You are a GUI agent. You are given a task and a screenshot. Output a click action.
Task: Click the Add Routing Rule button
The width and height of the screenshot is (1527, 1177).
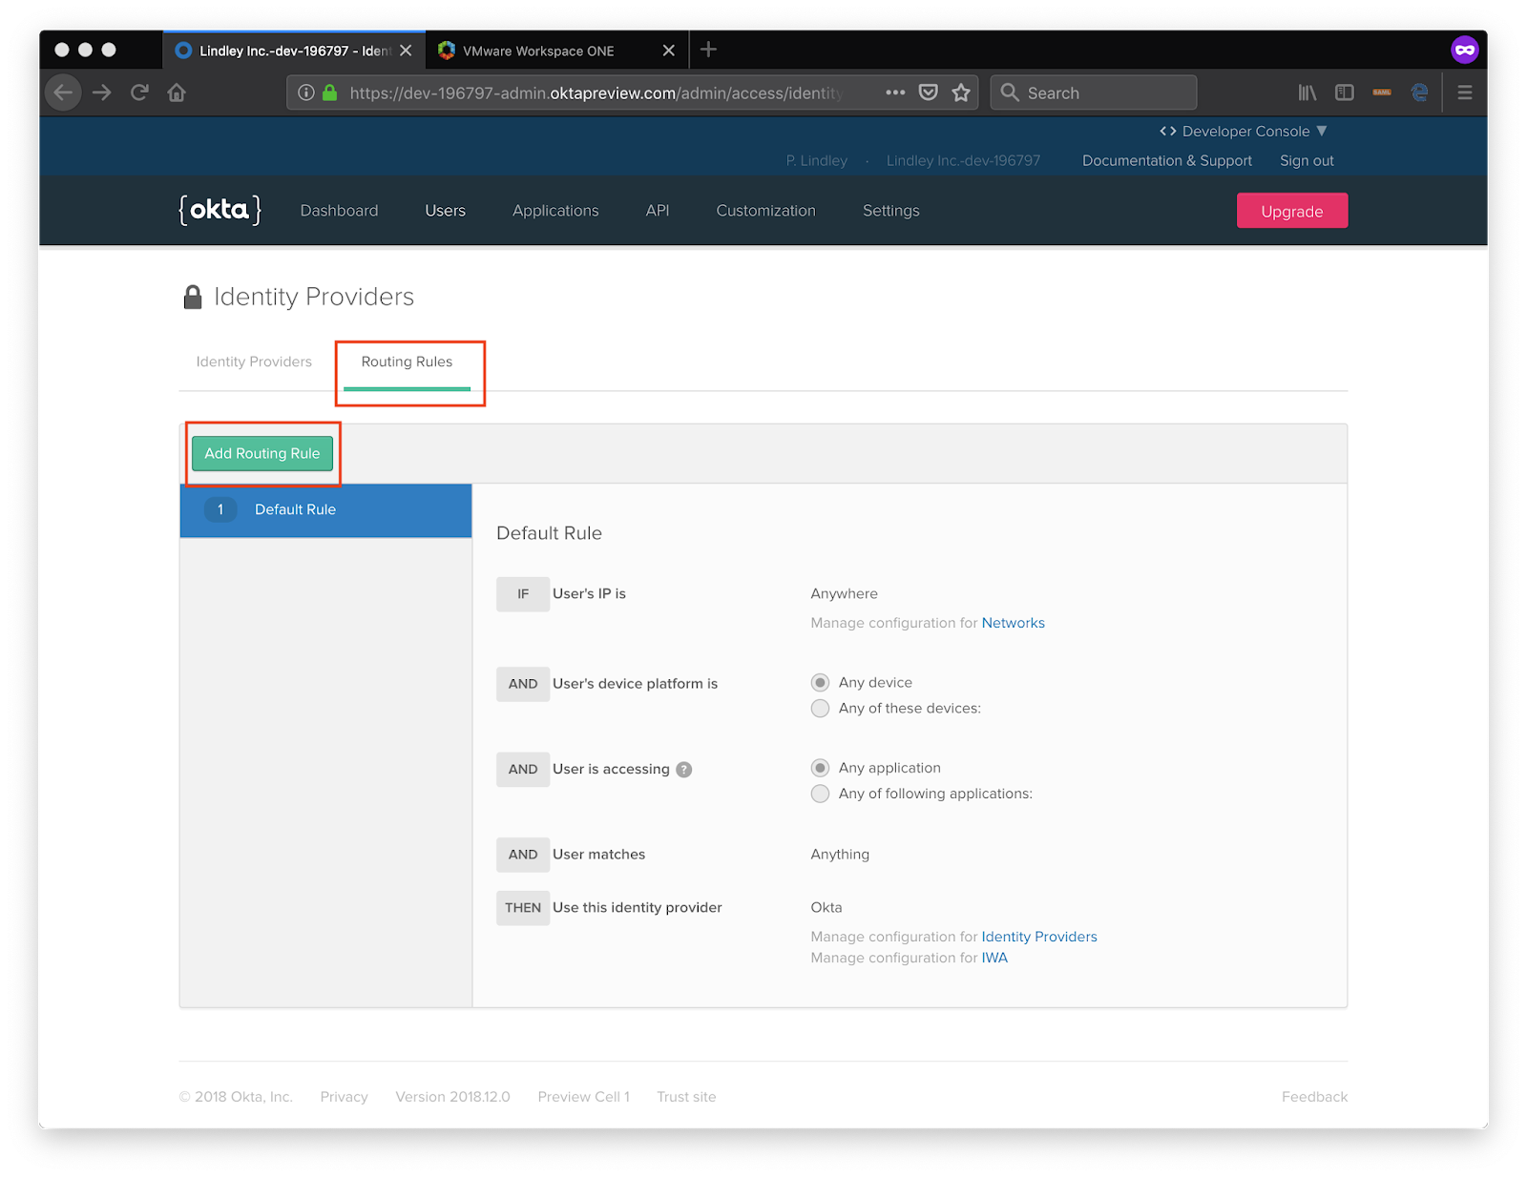click(262, 453)
